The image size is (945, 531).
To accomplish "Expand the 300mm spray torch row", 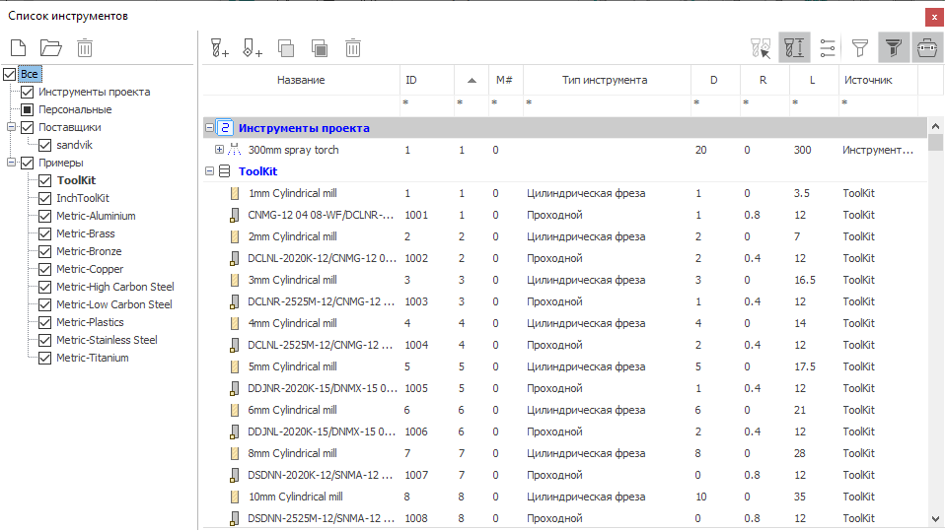I will point(219,150).
